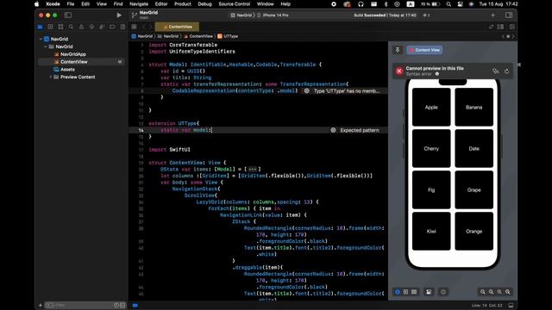The image size is (552, 310).
Task: Show syntax error info details
Action: pyautogui.click(x=437, y=74)
